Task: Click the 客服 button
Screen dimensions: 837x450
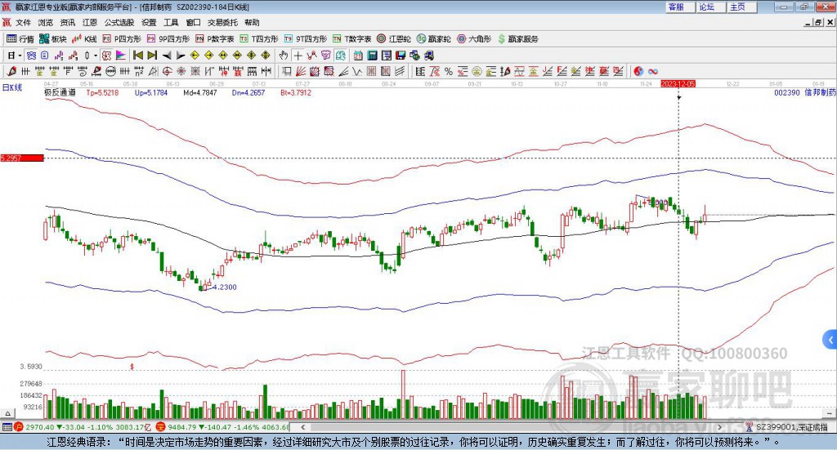Action: tap(679, 7)
